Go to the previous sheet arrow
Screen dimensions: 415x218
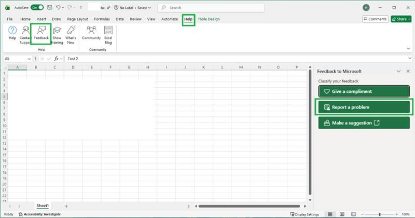[10, 206]
